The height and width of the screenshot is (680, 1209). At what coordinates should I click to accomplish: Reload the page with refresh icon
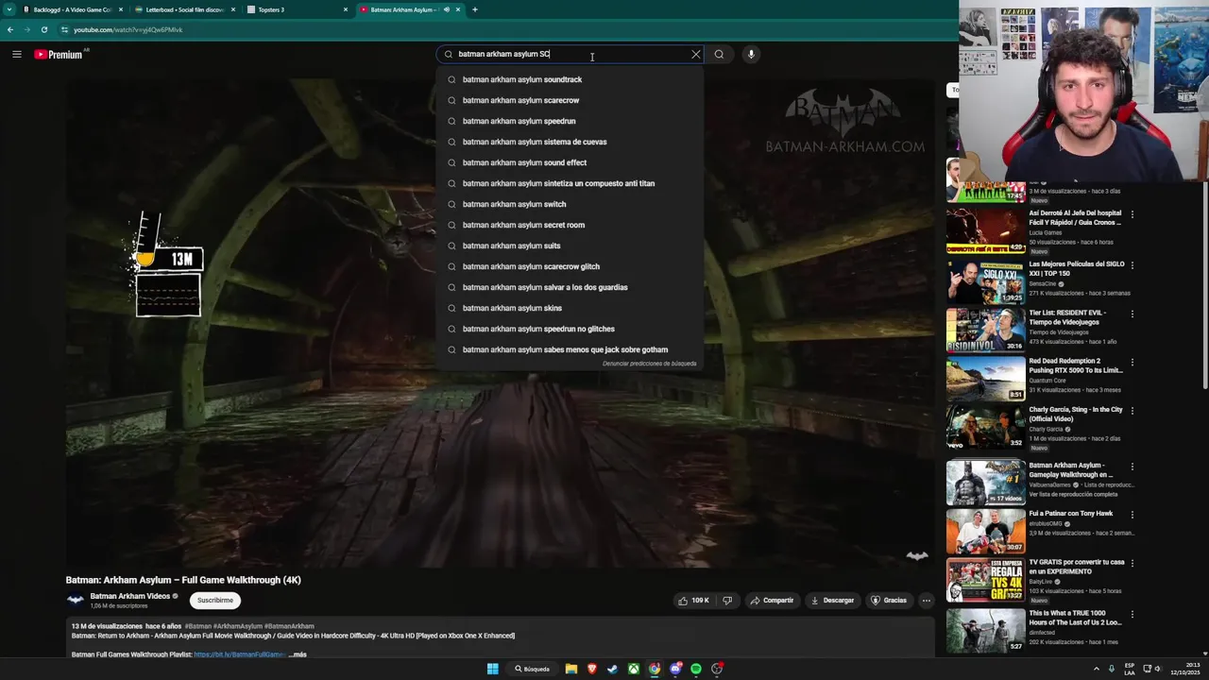[x=44, y=29]
